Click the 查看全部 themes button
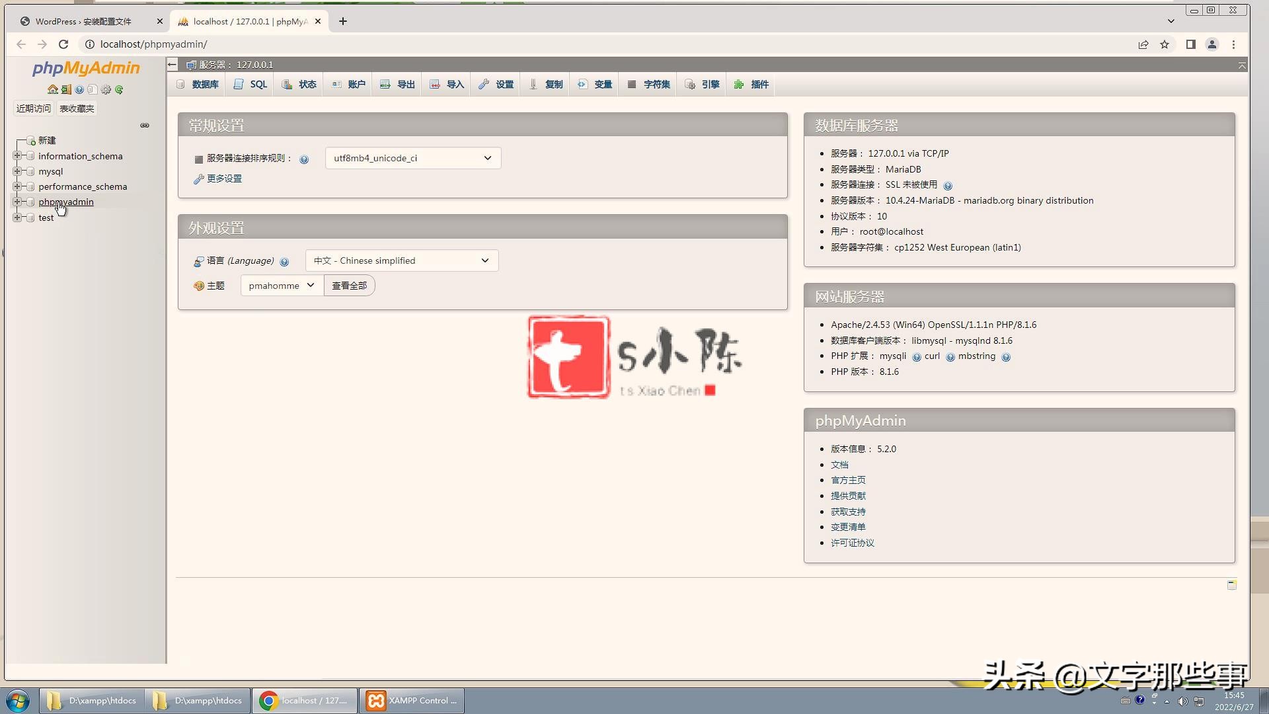This screenshot has width=1269, height=714. click(x=349, y=286)
